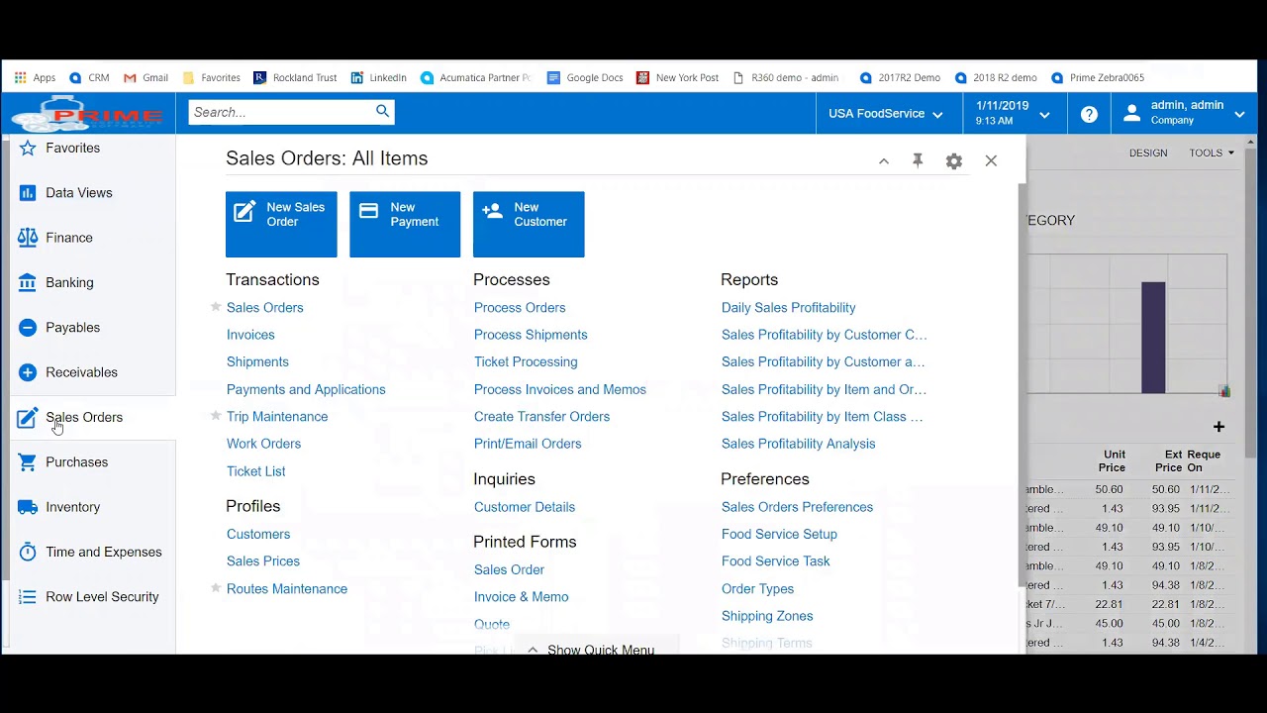The height and width of the screenshot is (713, 1267).
Task: Close the Sales Orders menu panel
Action: coord(991,160)
